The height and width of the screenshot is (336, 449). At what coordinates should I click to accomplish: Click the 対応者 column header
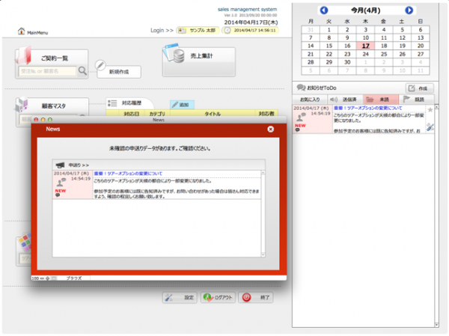click(x=266, y=114)
